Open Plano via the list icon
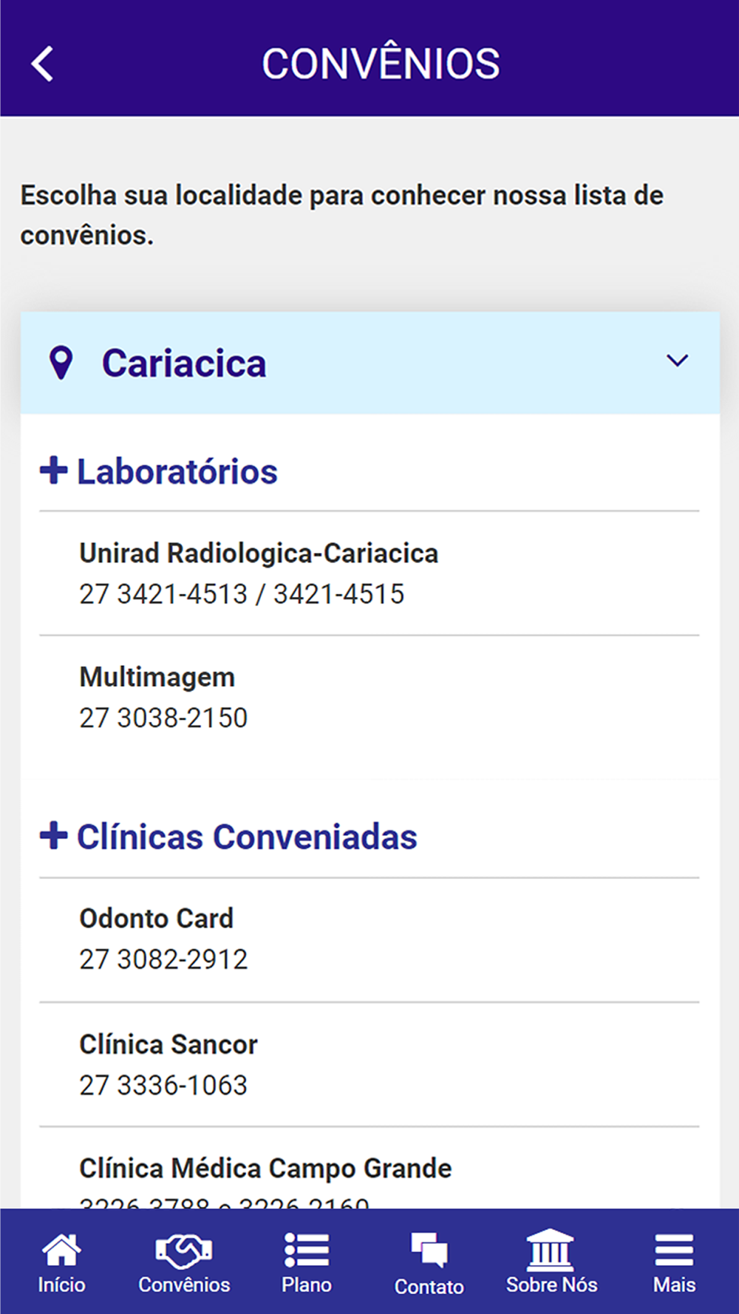Screen dimensions: 739x1314 [x=307, y=1250]
